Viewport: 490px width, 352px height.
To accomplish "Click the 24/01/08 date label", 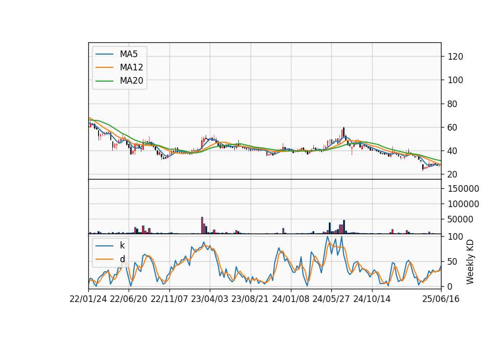I will (290, 299).
